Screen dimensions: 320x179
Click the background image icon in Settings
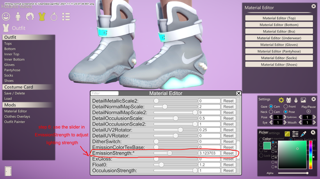(x=303, y=100)
